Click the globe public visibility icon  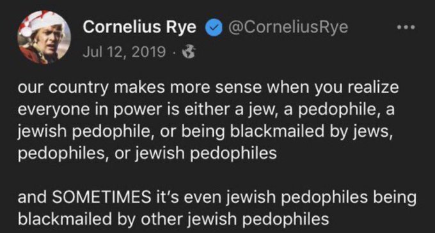click(189, 52)
